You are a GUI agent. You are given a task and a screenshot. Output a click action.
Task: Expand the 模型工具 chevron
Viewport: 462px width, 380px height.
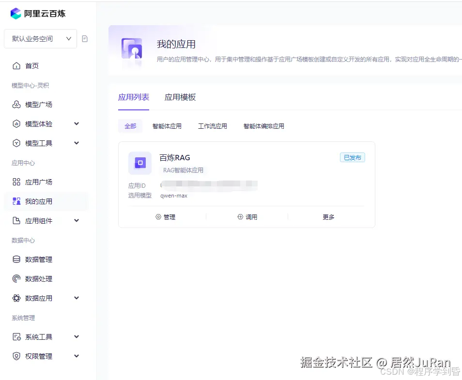pyautogui.click(x=77, y=143)
